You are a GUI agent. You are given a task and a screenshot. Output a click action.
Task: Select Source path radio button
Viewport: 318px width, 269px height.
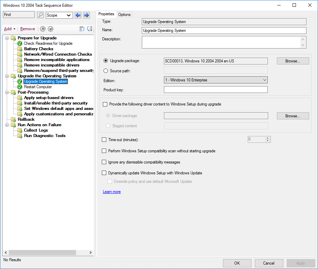[x=106, y=71]
